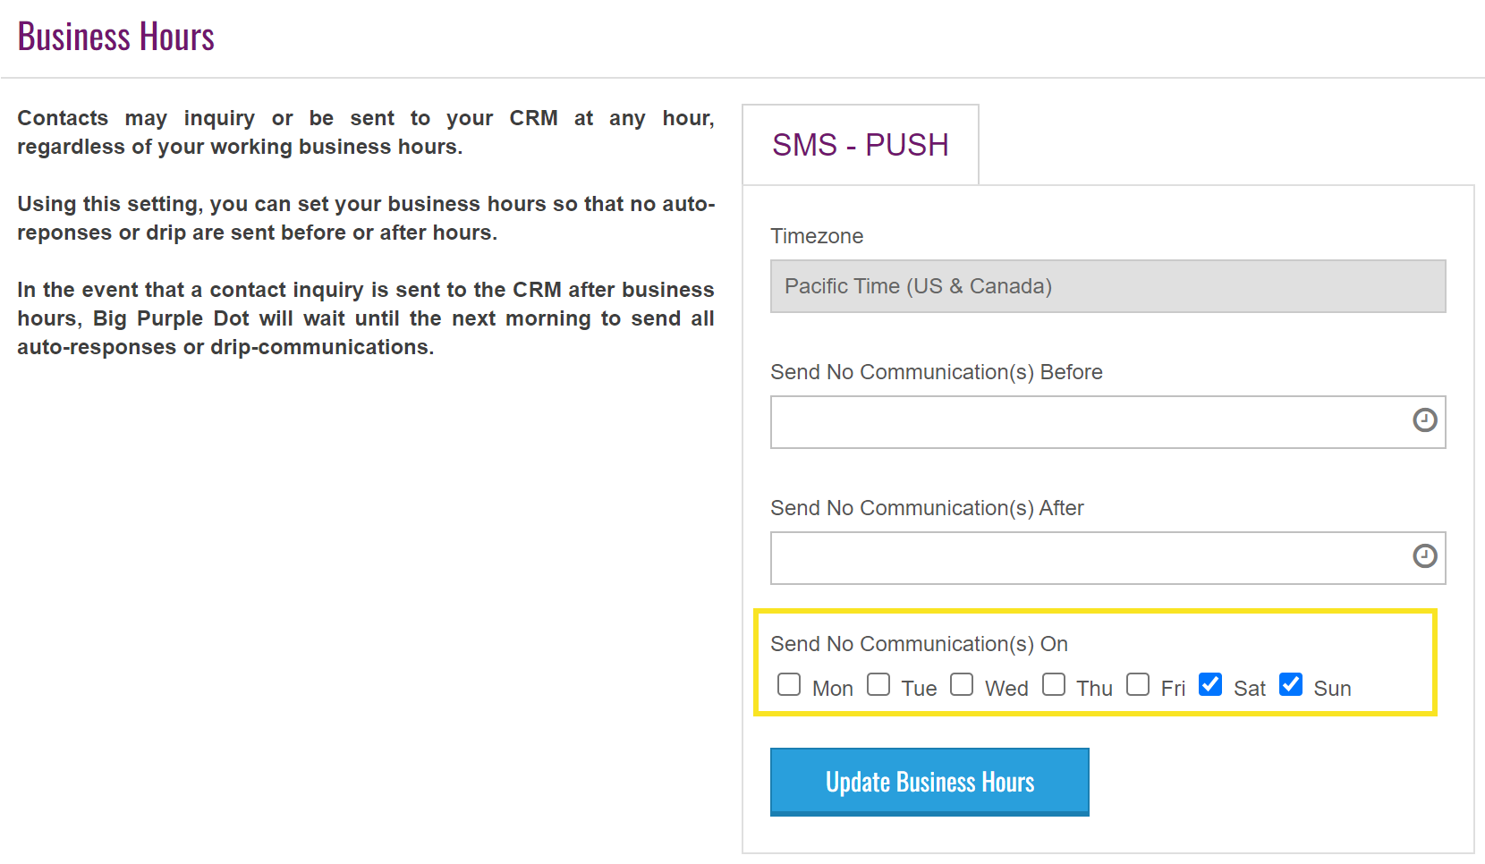Uncheck the Sun checkbox
Image resolution: width=1485 pixels, height=864 pixels.
pyautogui.click(x=1291, y=684)
